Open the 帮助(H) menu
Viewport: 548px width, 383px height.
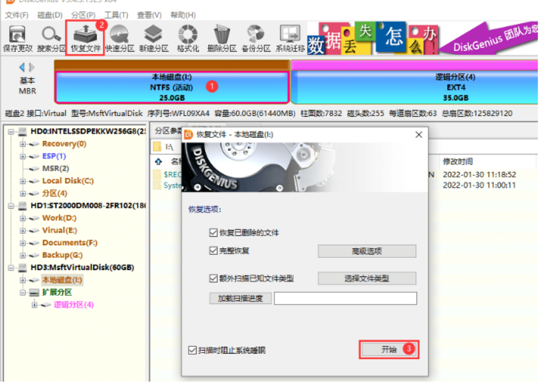tap(183, 15)
